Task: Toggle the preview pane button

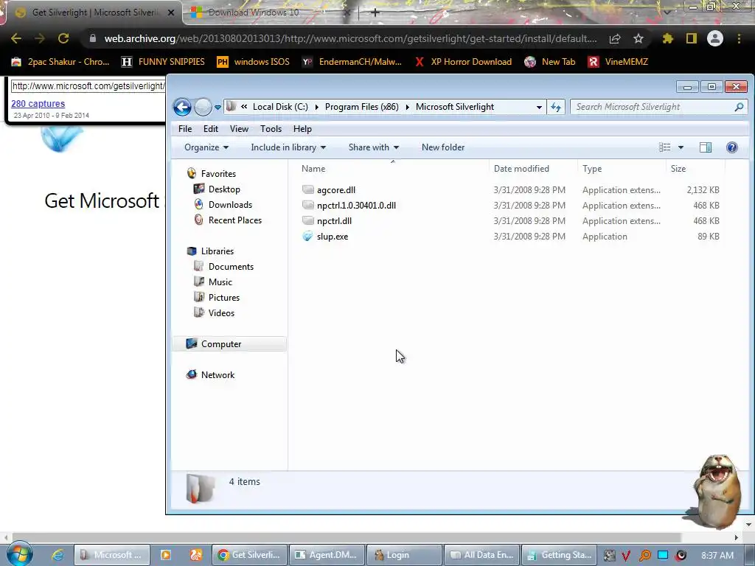Action: [x=706, y=147]
